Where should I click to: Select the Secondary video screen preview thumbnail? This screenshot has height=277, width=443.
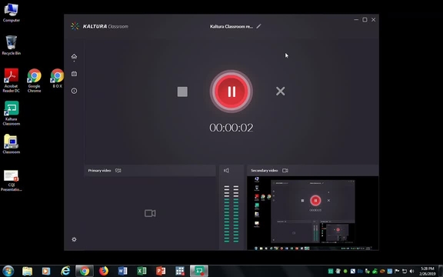coord(313,213)
